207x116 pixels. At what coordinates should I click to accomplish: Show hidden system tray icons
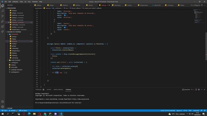(187, 114)
